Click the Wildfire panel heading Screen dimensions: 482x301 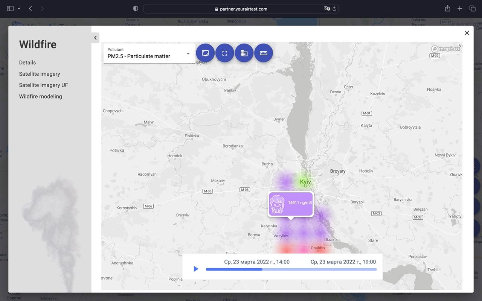pos(38,44)
